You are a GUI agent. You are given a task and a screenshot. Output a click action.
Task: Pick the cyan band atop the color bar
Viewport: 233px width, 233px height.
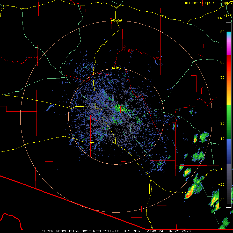pyautogui.click(x=229, y=34)
